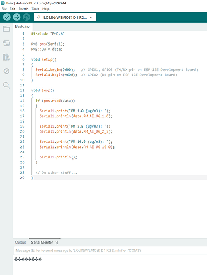The height and width of the screenshot is (275, 207).
Task: Click the garbled serial output characters
Action: (28, 259)
